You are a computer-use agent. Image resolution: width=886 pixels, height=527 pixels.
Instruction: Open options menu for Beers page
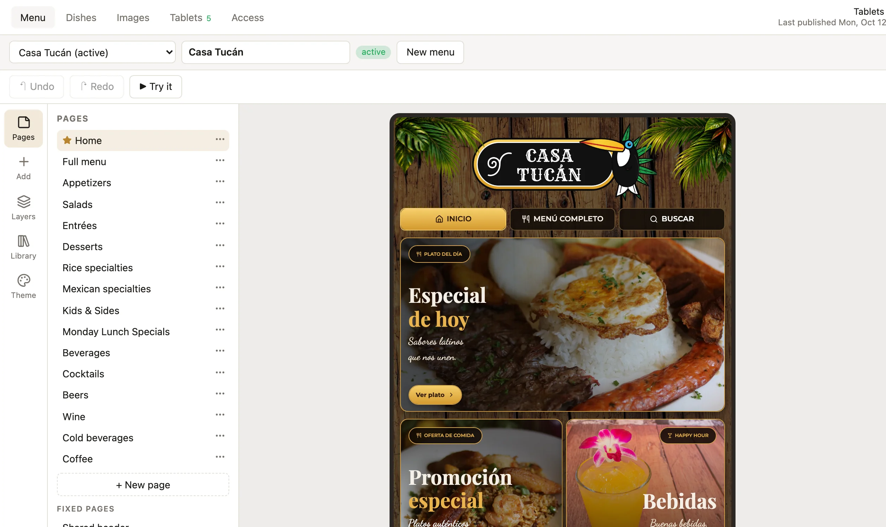220,393
